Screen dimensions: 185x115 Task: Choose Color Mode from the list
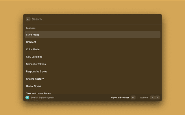coord(33,49)
